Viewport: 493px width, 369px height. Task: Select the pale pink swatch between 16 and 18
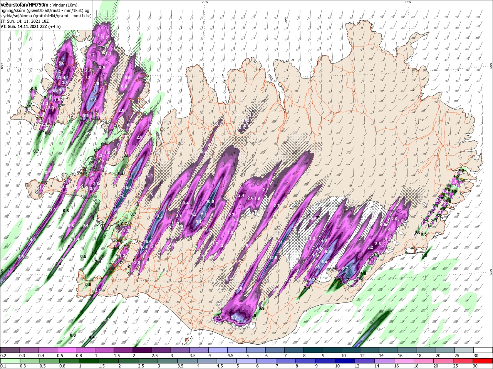[404, 361]
